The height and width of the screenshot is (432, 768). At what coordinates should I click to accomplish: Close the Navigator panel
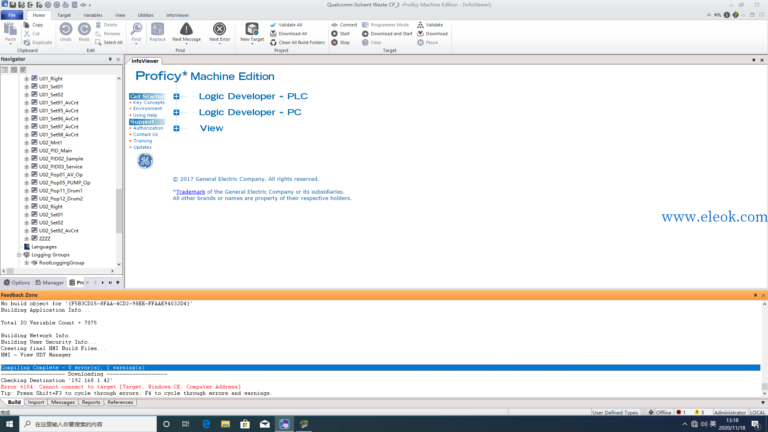[118, 59]
